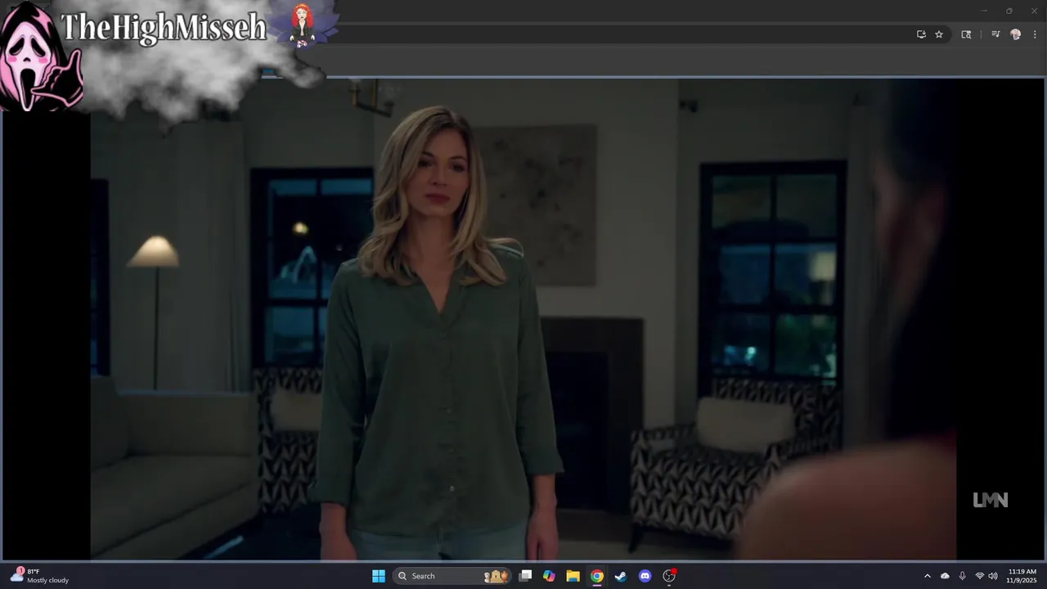Open the weather widget showing Mostly cloudy
The width and height of the screenshot is (1047, 589).
pos(39,576)
